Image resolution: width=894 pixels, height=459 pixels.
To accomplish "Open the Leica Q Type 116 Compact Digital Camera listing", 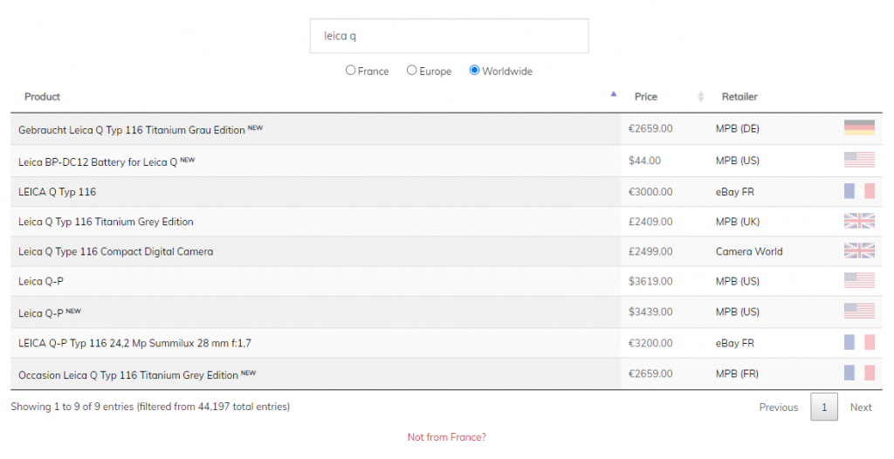I will coord(115,251).
